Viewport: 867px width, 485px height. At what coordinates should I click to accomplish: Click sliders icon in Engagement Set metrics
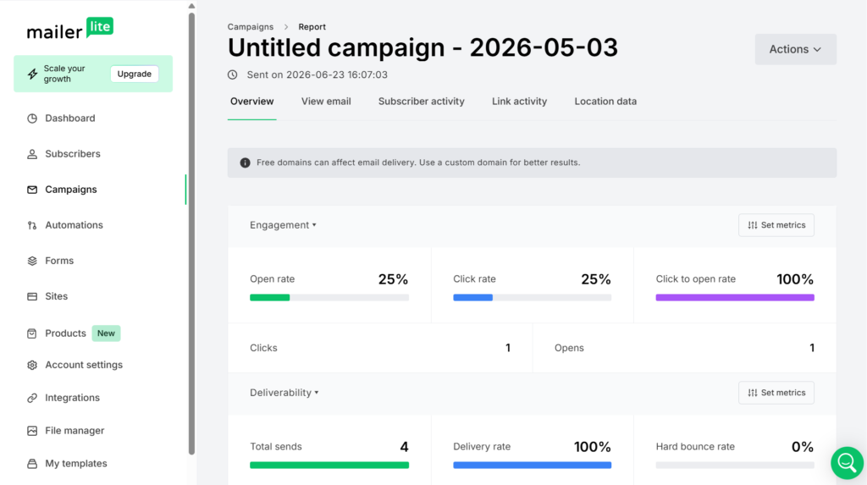753,225
